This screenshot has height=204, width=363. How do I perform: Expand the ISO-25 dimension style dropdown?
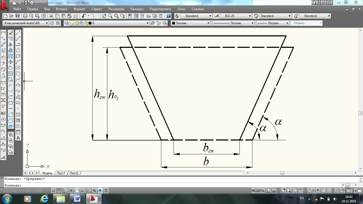tap(236, 16)
